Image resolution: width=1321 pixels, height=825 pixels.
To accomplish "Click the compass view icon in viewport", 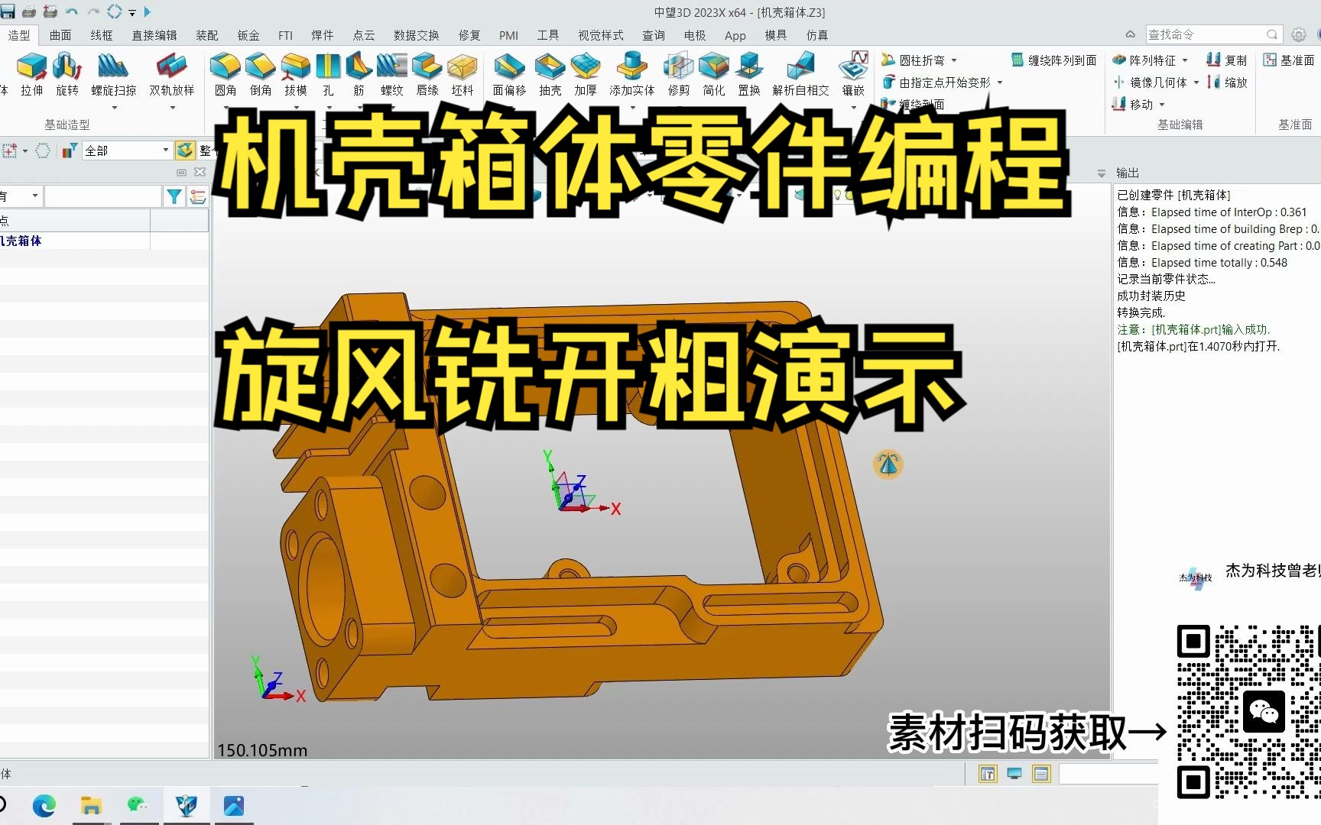I will pos(888,464).
